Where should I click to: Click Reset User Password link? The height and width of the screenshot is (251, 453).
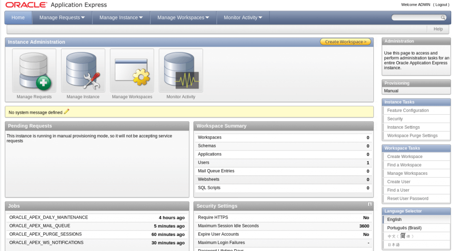click(407, 198)
